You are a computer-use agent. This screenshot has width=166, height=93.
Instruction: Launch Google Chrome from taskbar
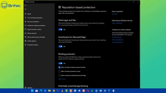54,91
